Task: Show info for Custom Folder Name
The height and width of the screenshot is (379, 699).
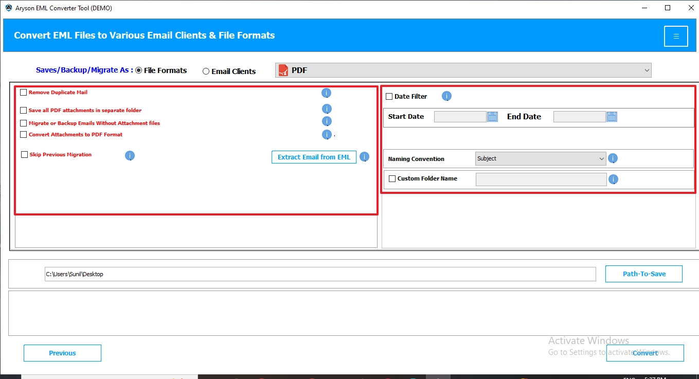Action: click(613, 179)
